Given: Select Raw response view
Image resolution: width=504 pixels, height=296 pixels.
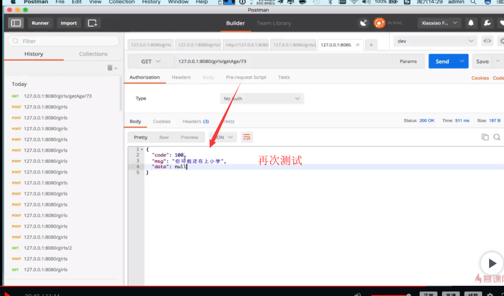Looking at the screenshot, I should [x=164, y=137].
